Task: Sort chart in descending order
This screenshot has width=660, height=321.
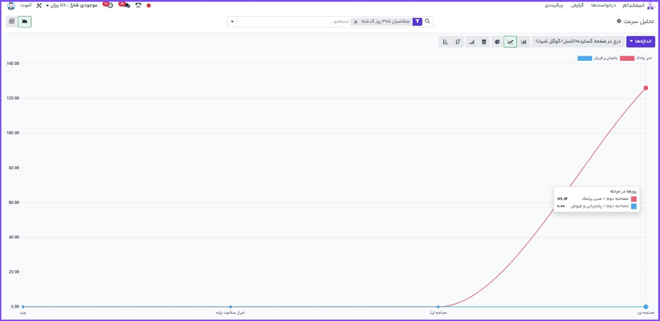Action: 458,42
